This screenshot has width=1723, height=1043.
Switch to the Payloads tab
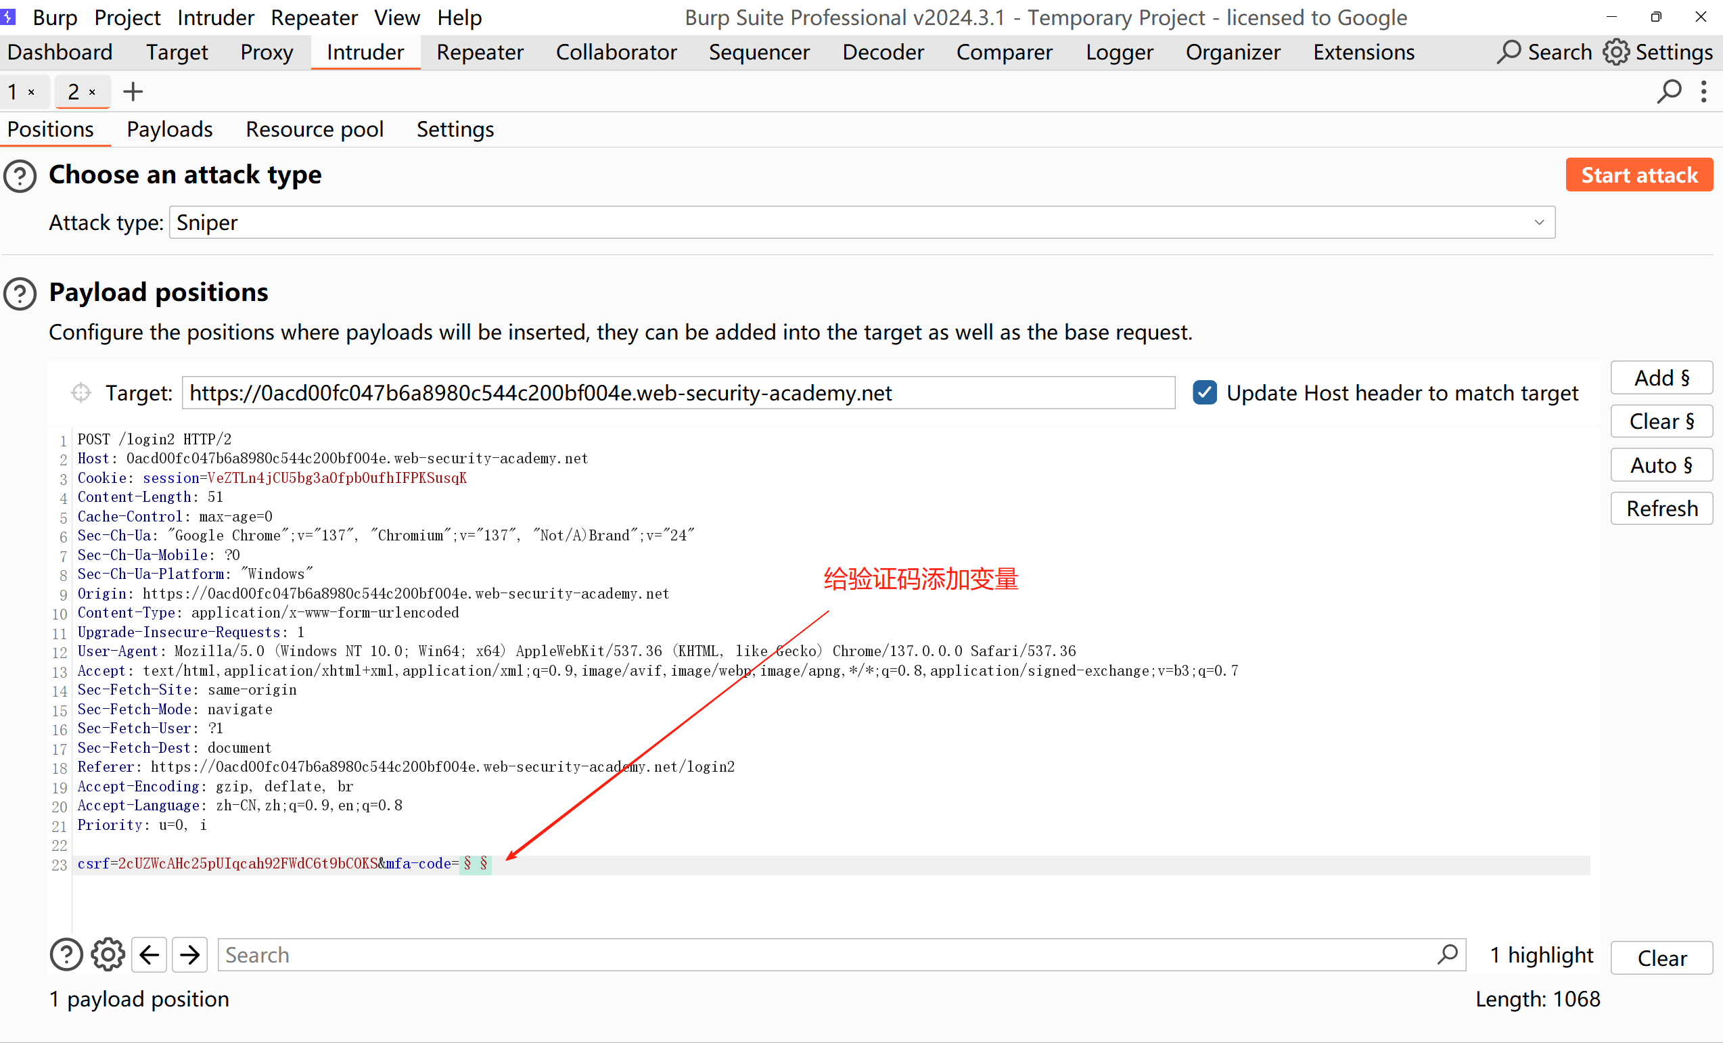click(x=169, y=129)
